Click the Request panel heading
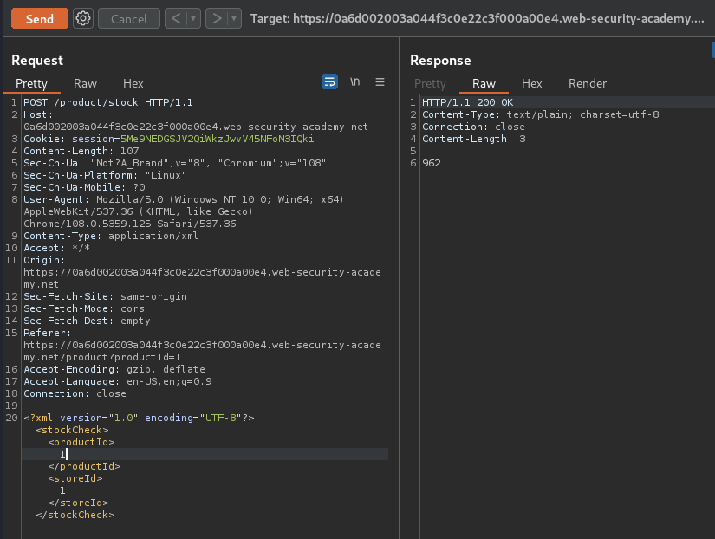 pos(37,60)
